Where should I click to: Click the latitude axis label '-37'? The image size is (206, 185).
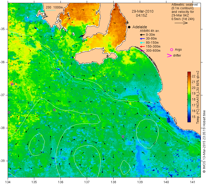(x=3, y=95)
